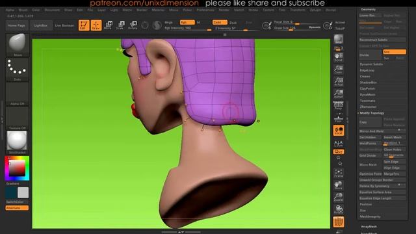Activate the Draw mode button
Screen dimensions: 416x234
point(96,25)
